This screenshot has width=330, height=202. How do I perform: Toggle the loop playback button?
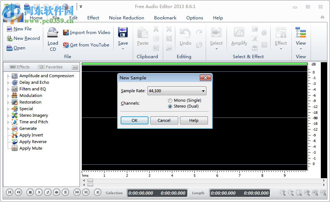(x=48, y=192)
